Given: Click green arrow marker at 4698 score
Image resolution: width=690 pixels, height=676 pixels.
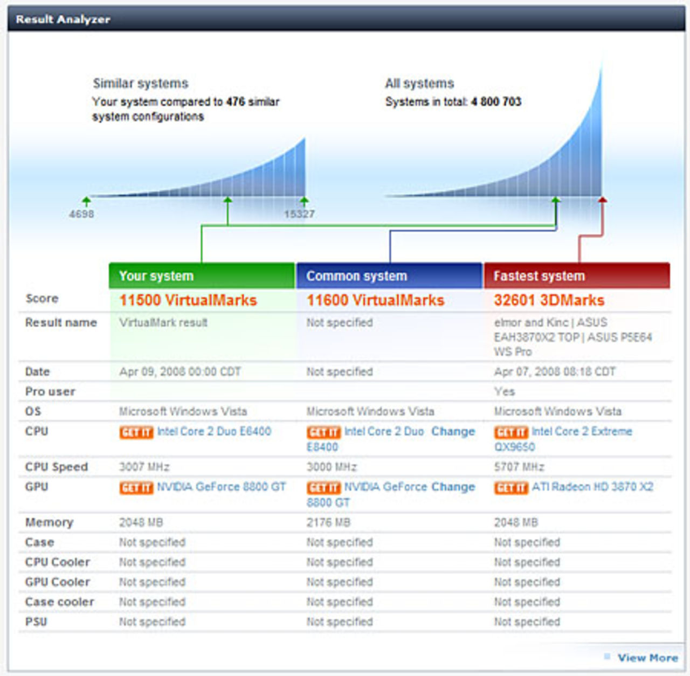Looking at the screenshot, I should click(86, 201).
